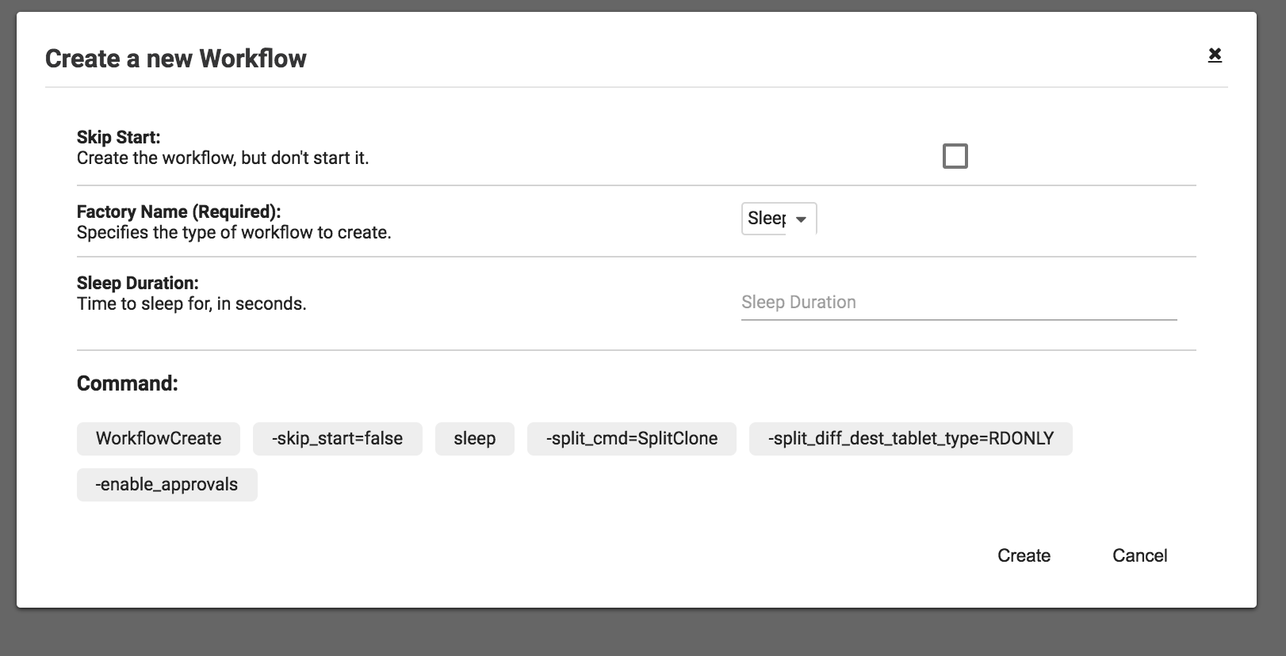Click "Specifies the type of workflow to create" text
Image resolution: width=1286 pixels, height=656 pixels.
(x=233, y=232)
